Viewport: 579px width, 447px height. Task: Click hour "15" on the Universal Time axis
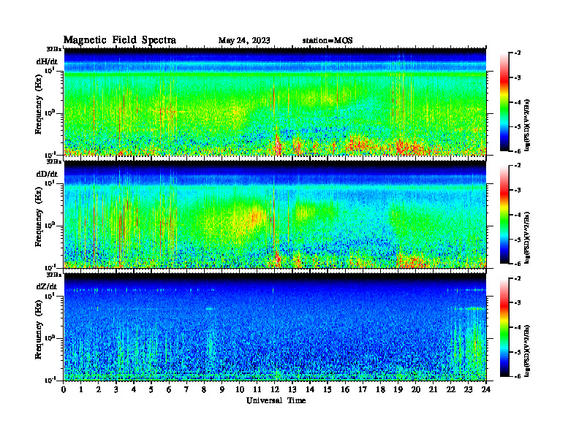pos(328,389)
